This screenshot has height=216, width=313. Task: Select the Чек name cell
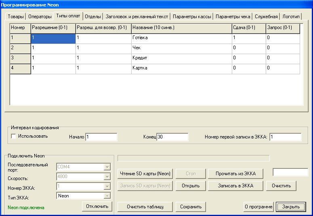pyautogui.click(x=182, y=49)
